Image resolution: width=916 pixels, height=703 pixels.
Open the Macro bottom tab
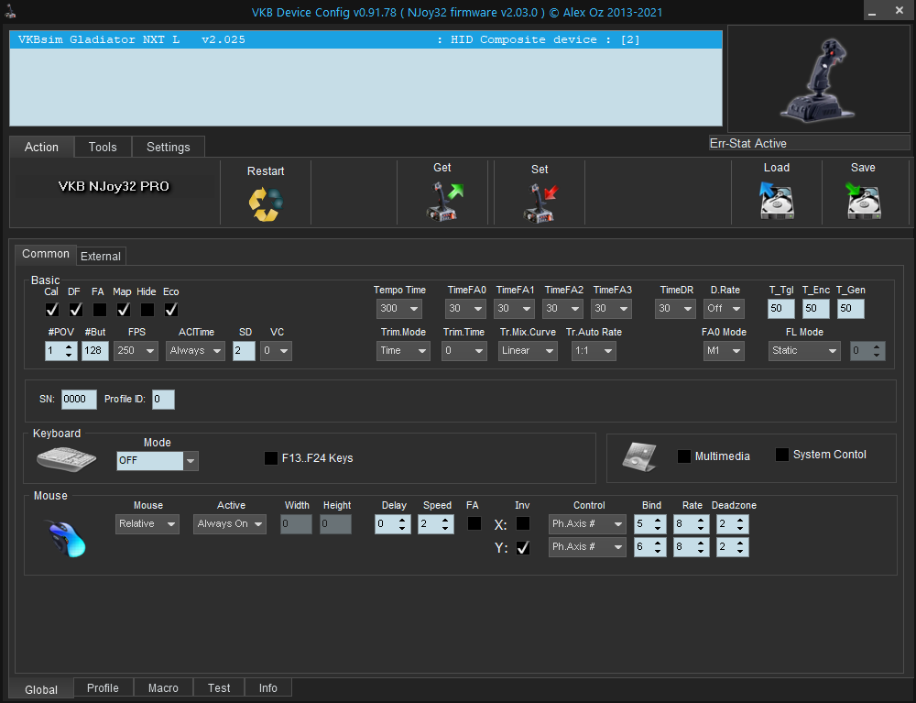(x=163, y=687)
